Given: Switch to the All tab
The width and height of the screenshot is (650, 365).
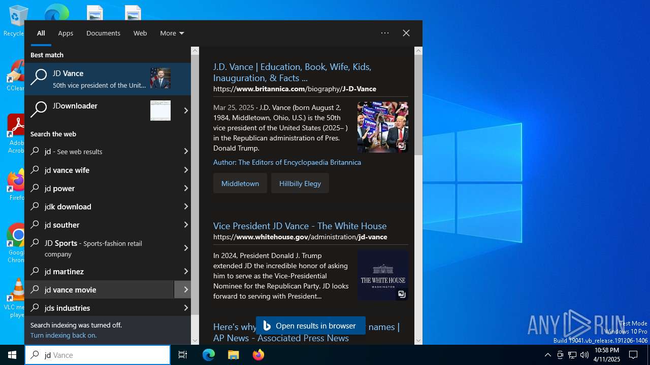Looking at the screenshot, I should (41, 33).
